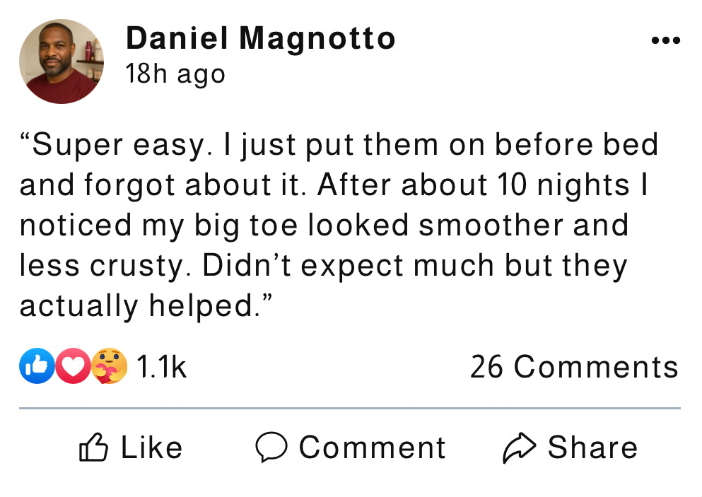Visit the Daniel Magnotto profile name link
The image size is (702, 497).
pos(261,38)
